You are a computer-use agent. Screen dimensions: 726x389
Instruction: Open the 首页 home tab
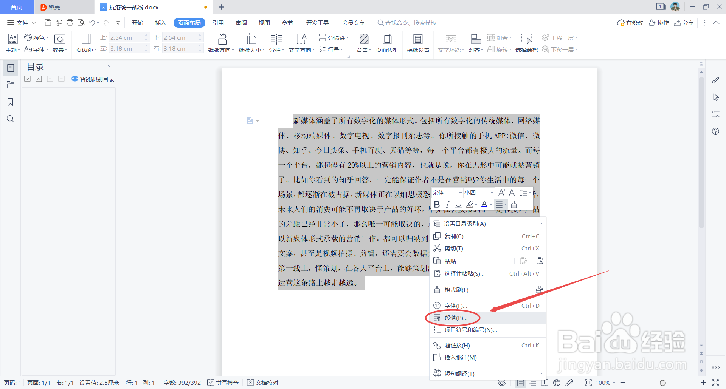[x=16, y=7]
